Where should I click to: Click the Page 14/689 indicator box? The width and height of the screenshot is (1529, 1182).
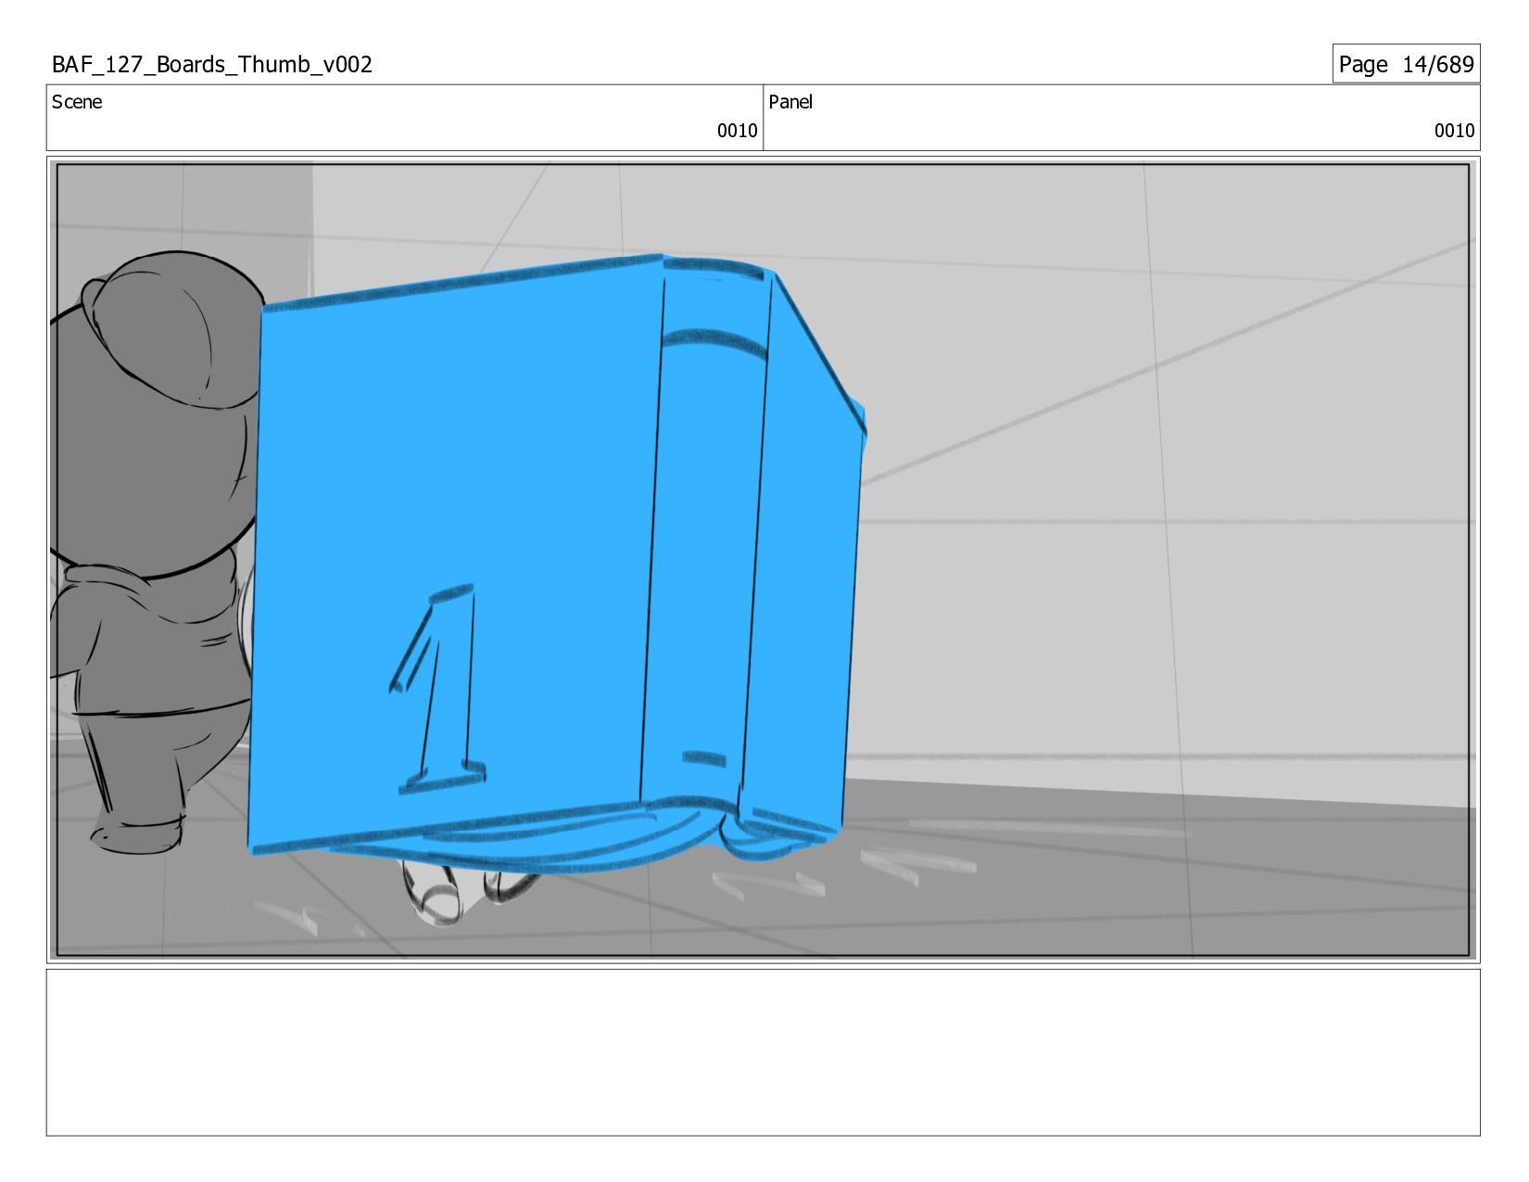click(x=1406, y=64)
